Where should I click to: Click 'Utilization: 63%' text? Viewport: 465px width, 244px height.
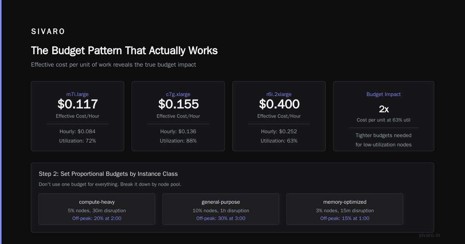click(x=279, y=141)
